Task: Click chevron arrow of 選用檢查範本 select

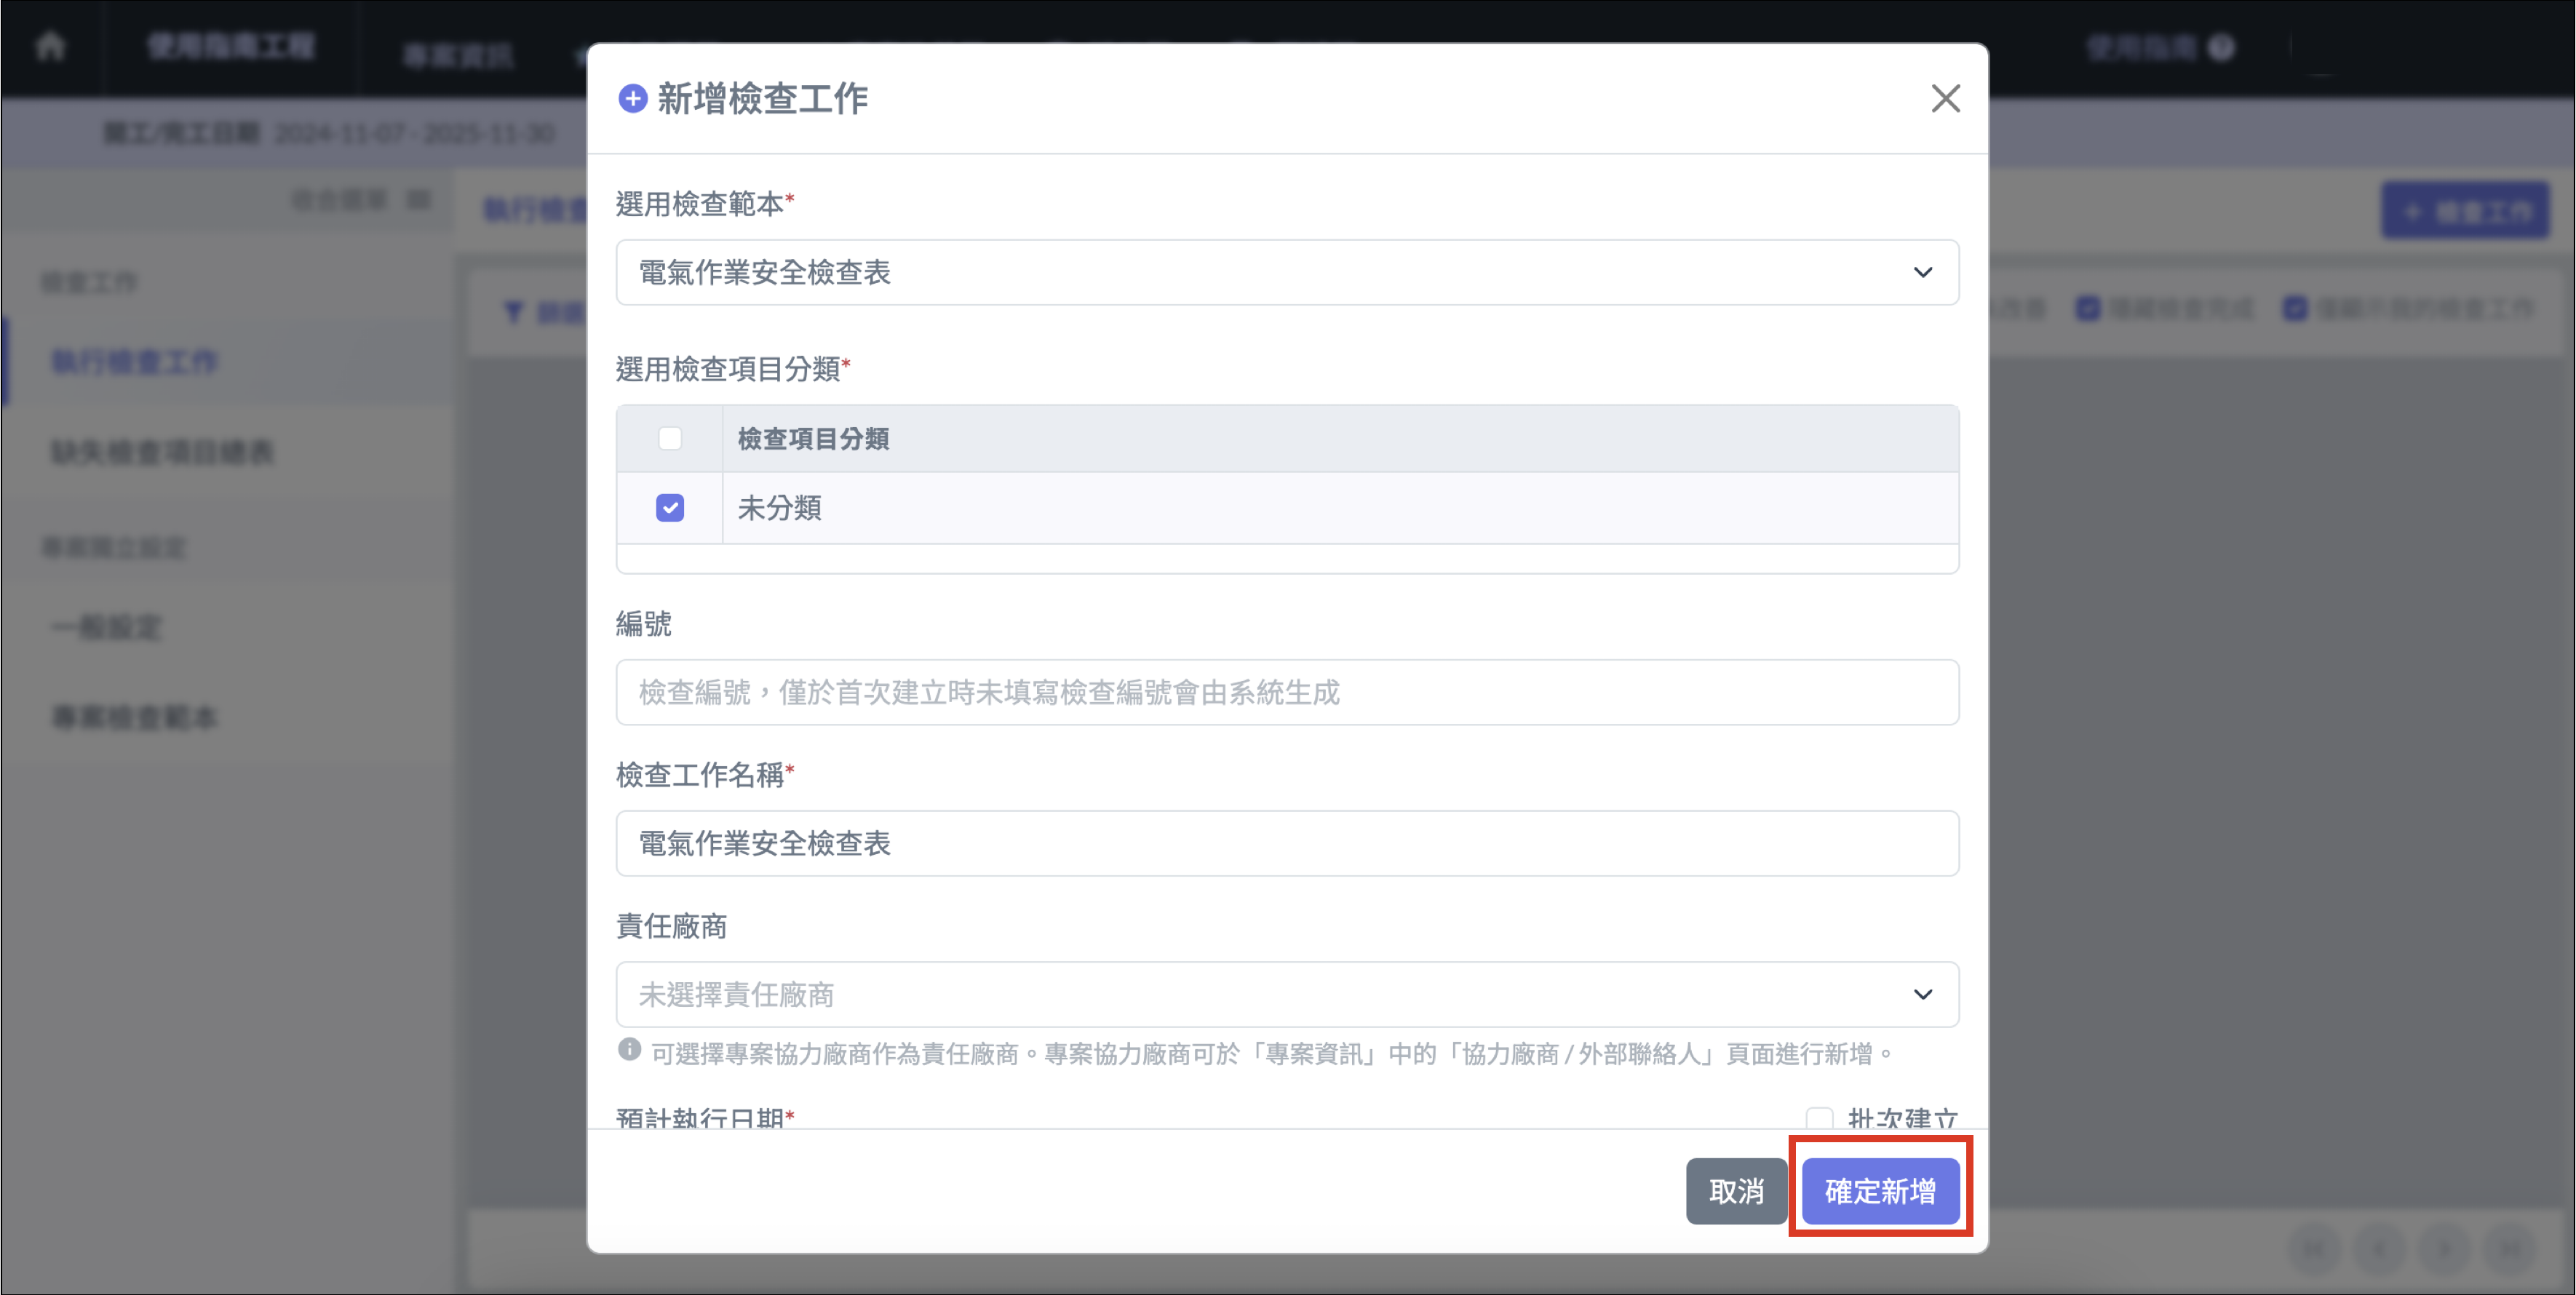Action: coord(1922,272)
